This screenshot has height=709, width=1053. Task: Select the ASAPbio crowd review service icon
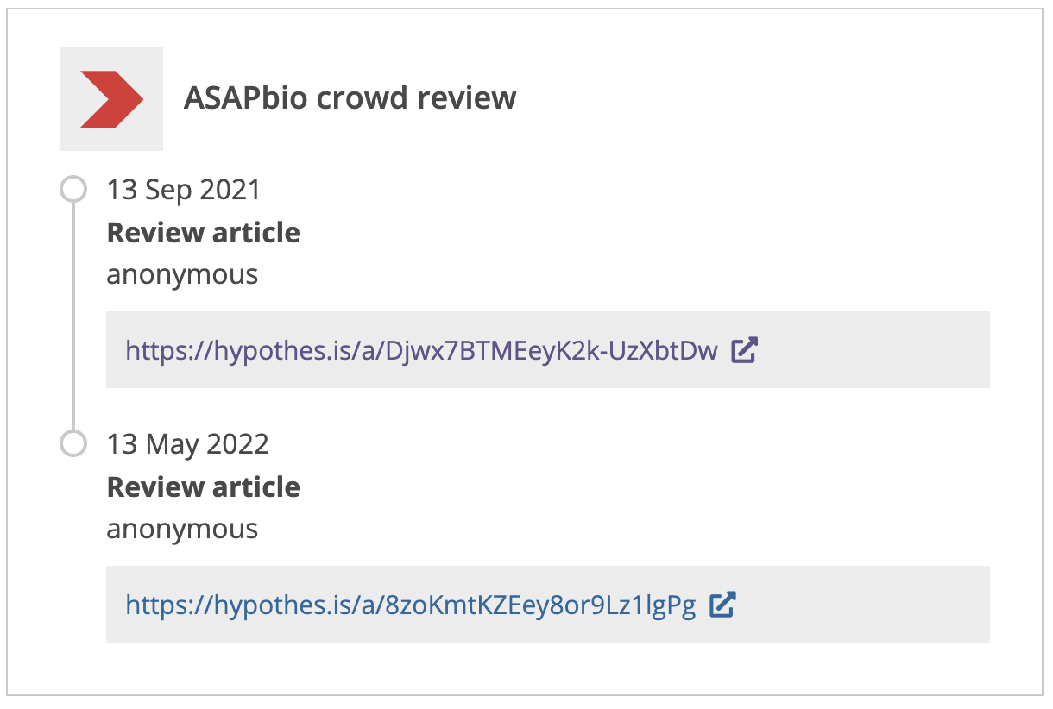[110, 93]
